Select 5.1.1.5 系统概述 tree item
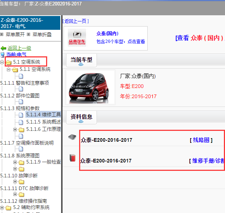This screenshot has width=225, height=213. [x=44, y=122]
